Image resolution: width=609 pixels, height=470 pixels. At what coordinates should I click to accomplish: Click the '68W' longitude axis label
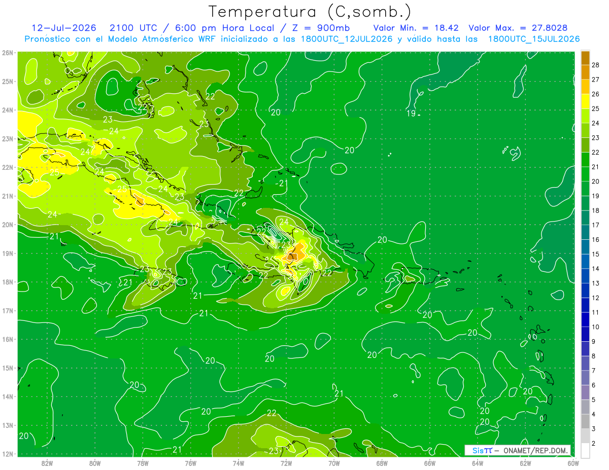pyautogui.click(x=382, y=462)
